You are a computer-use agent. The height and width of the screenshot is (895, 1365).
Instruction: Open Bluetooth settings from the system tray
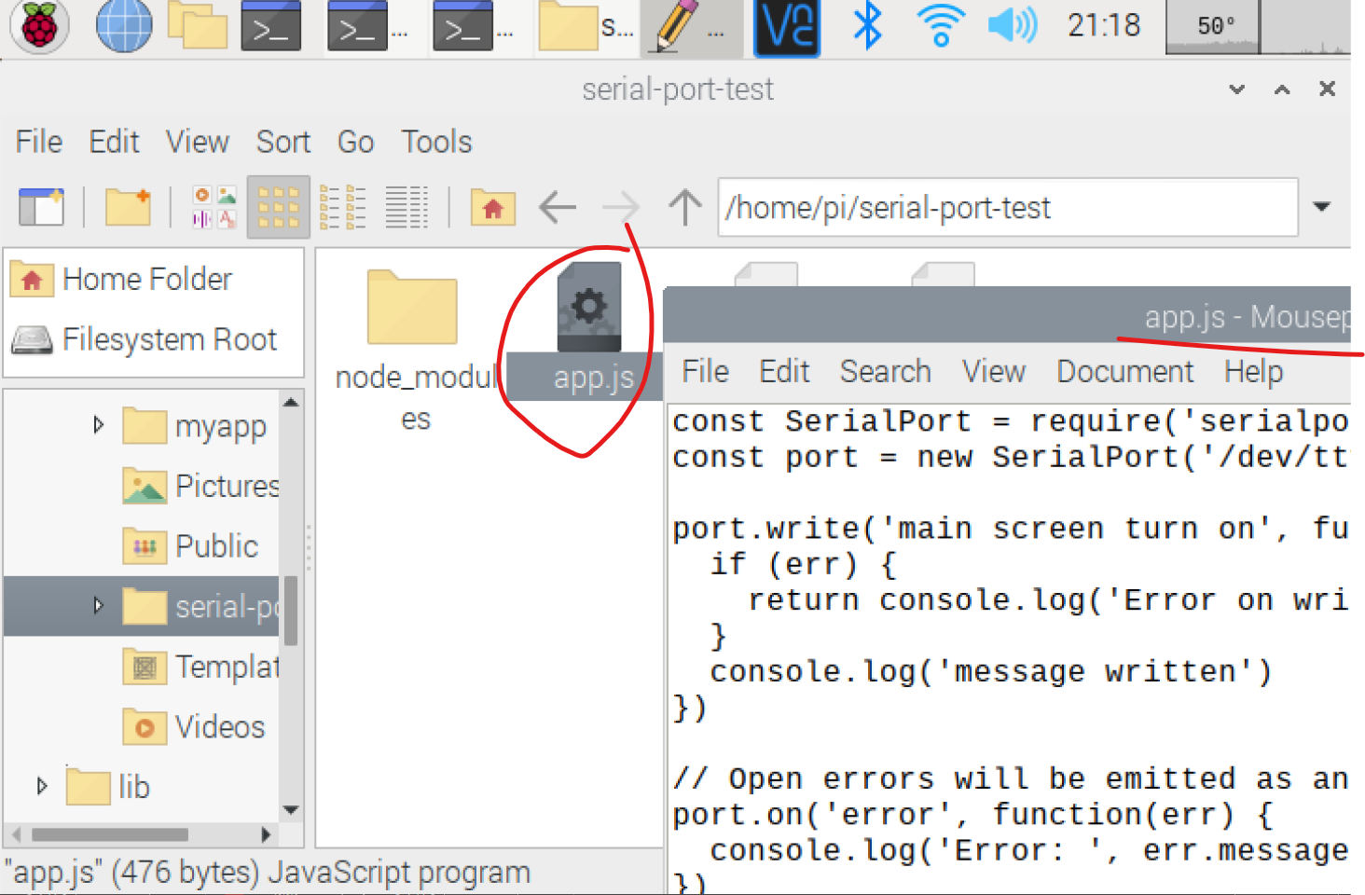865,27
